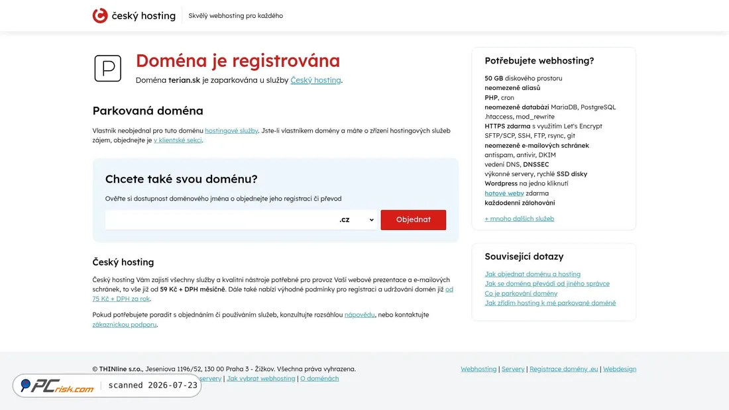Click the Chcete také svou doménu? heading
Image resolution: width=729 pixels, height=410 pixels.
[182, 179]
